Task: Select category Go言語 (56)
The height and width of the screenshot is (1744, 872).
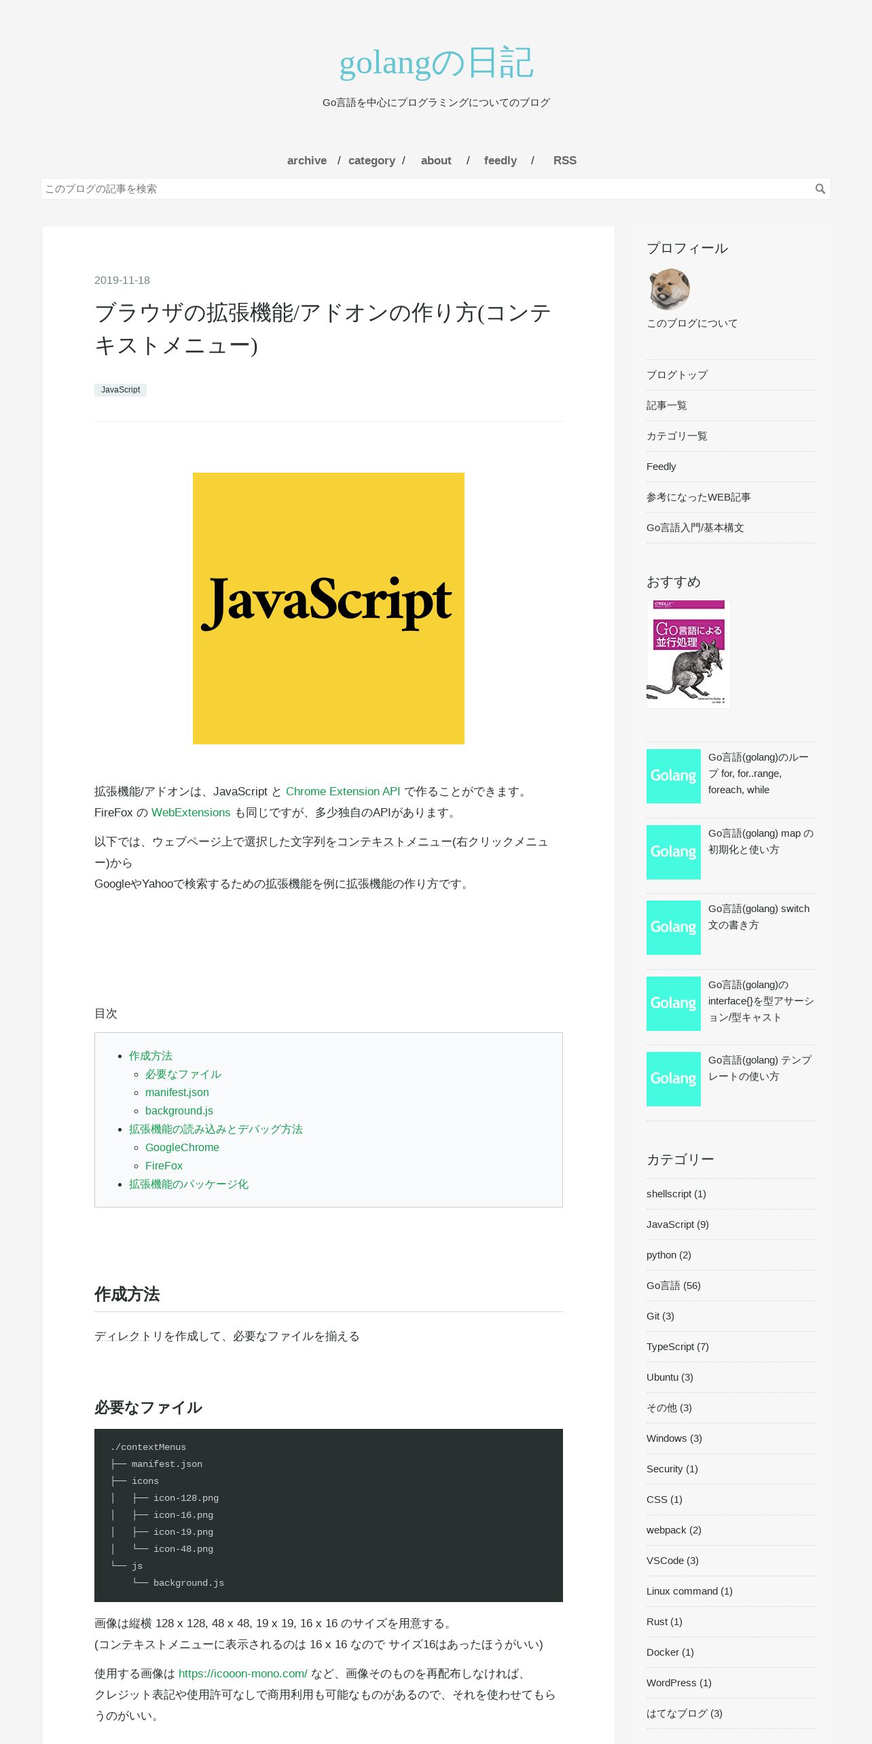Action: pyautogui.click(x=674, y=1286)
